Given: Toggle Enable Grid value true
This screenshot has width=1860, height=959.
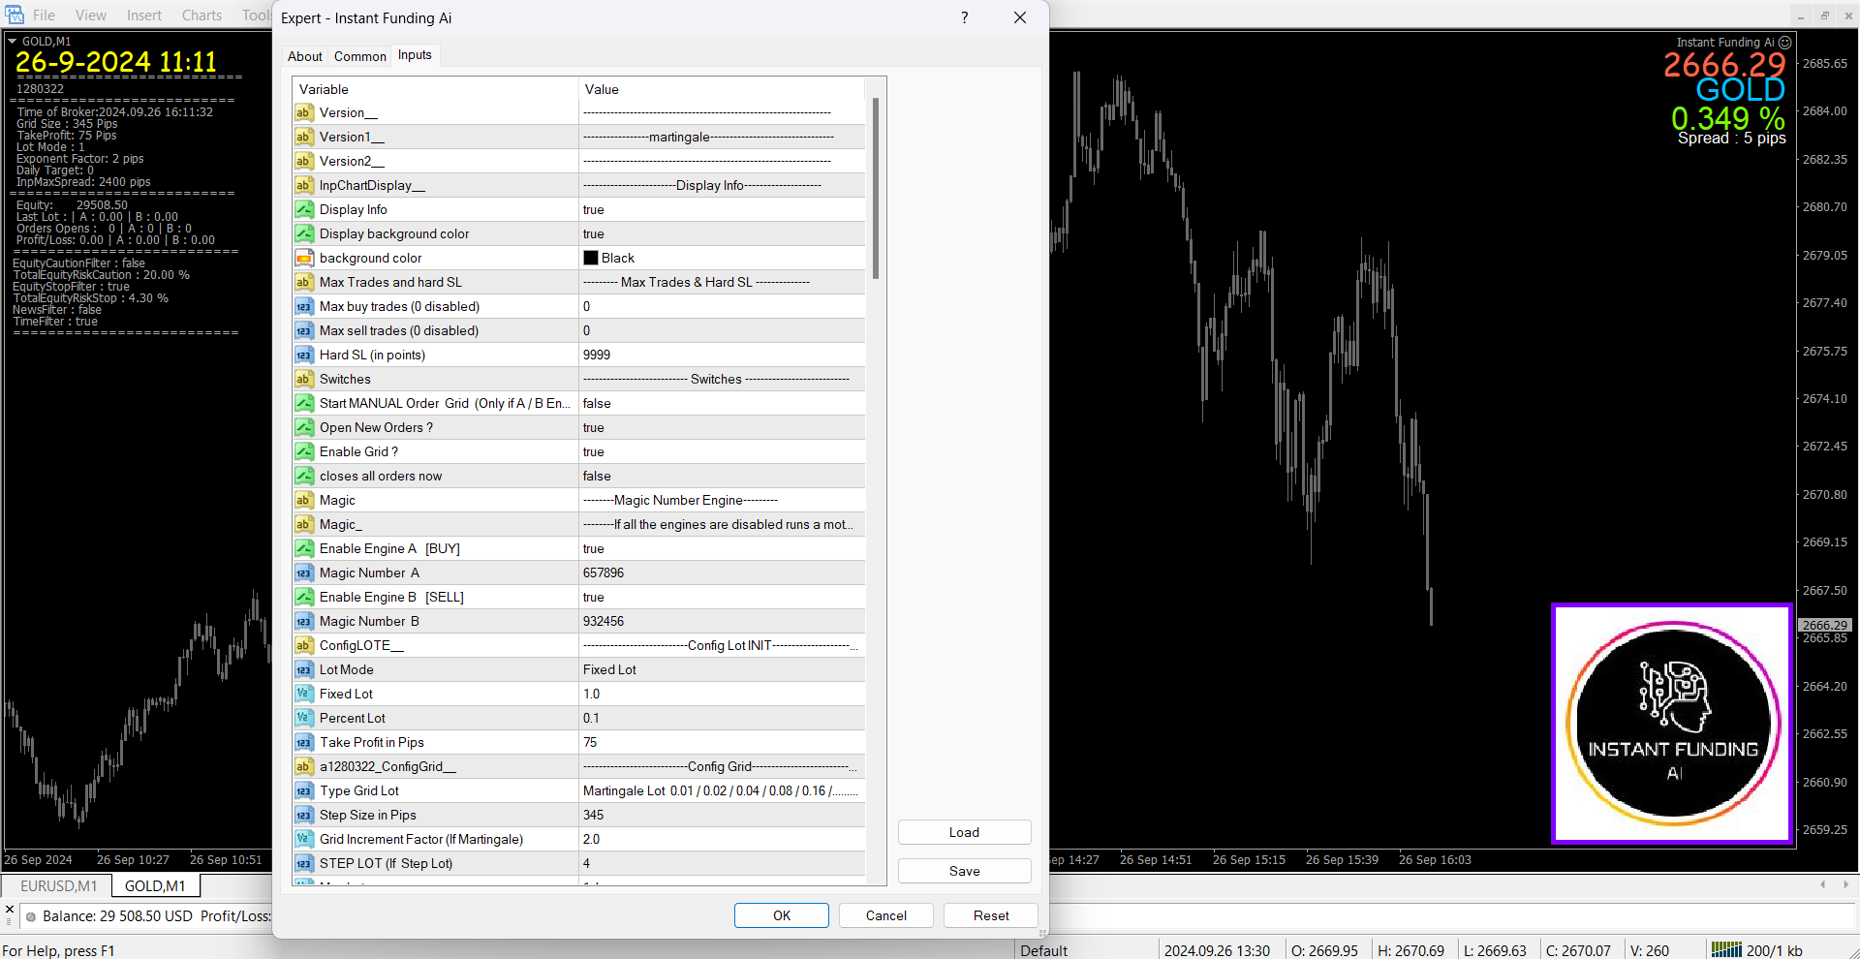Looking at the screenshot, I should tap(721, 451).
